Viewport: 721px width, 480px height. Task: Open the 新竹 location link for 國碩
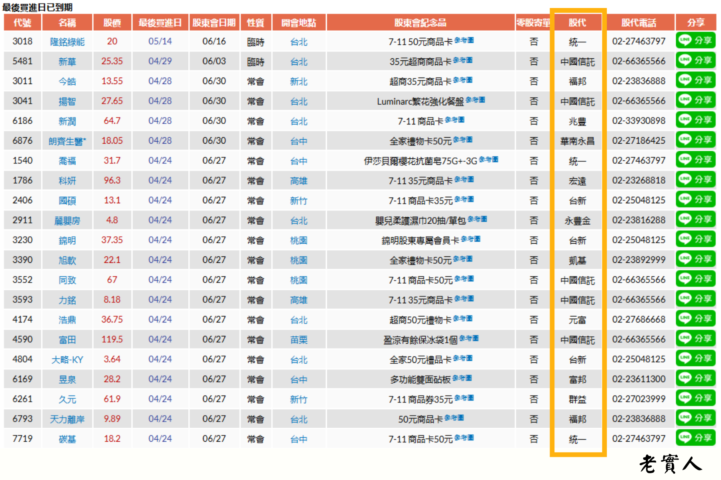(x=299, y=200)
